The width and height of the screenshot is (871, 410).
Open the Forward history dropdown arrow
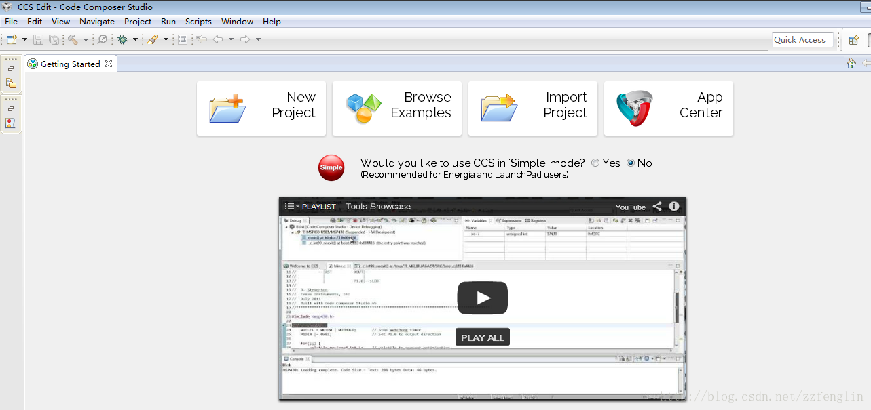point(258,40)
